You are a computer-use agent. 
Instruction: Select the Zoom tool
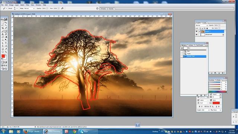[6, 52]
